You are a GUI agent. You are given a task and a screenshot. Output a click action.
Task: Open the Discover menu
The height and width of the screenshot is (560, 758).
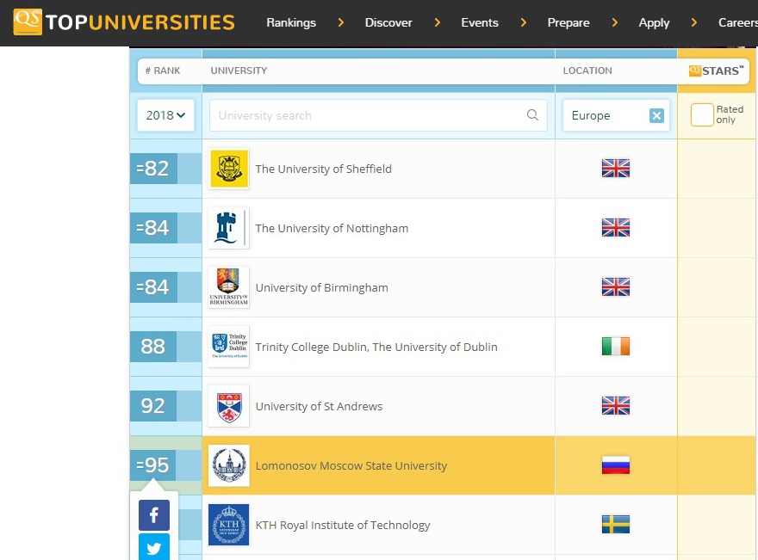click(388, 22)
